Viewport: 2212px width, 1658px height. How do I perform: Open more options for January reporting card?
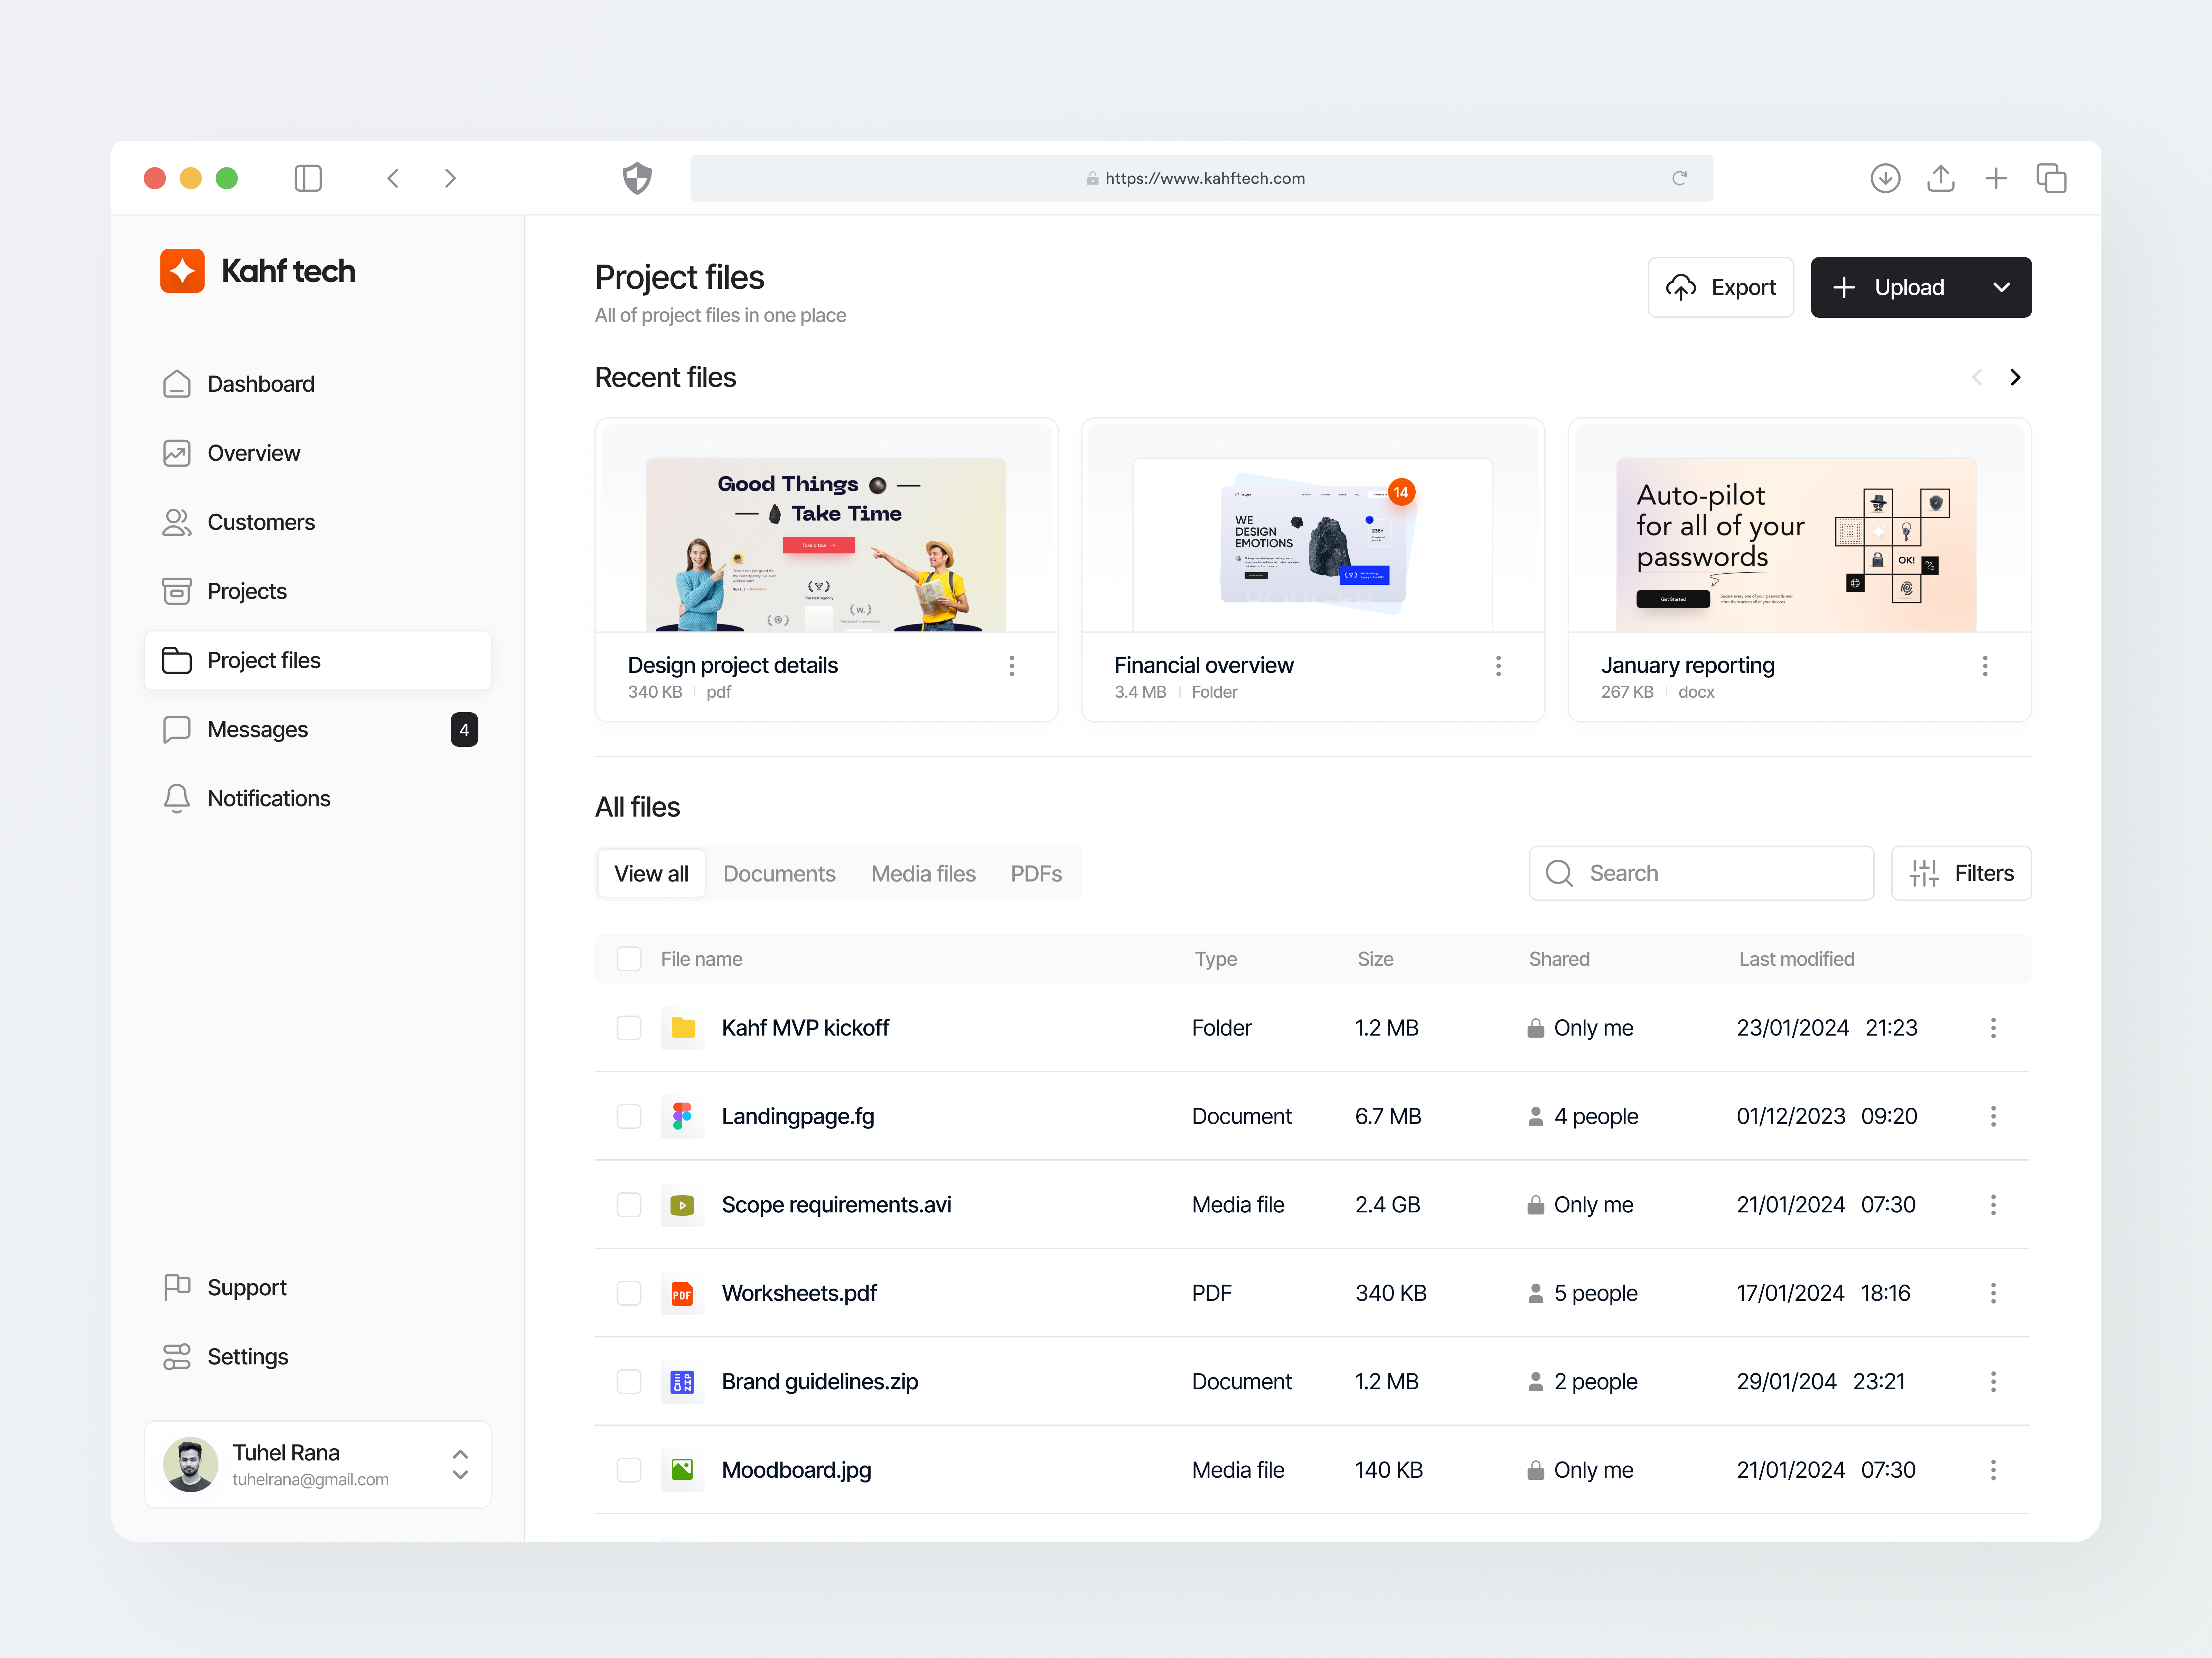(x=1985, y=666)
